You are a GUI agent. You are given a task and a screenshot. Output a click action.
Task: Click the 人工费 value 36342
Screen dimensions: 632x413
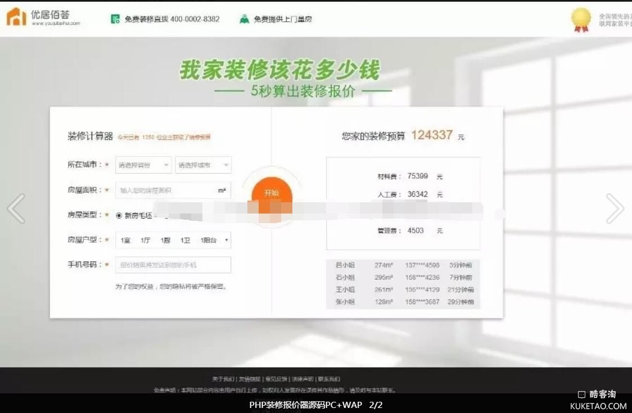click(x=418, y=194)
